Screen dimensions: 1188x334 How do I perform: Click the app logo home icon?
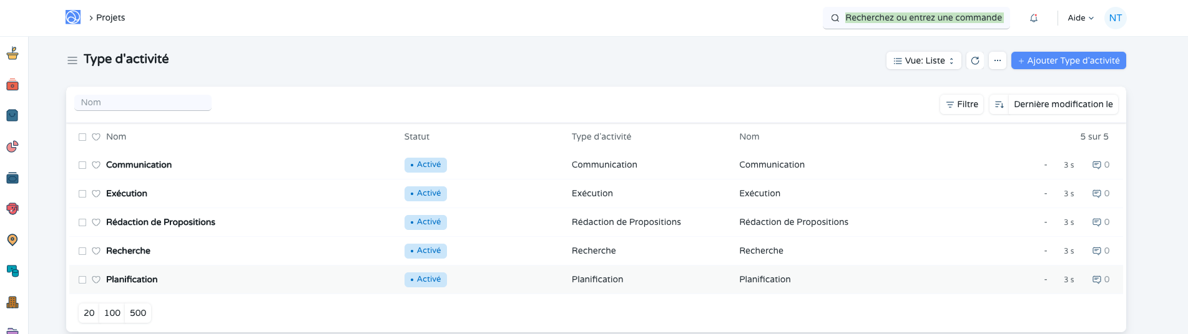click(x=73, y=17)
